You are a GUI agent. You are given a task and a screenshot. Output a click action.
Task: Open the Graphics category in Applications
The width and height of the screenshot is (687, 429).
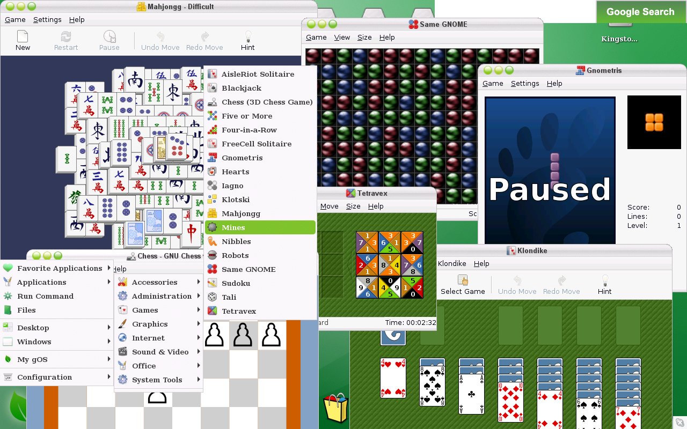click(159, 324)
